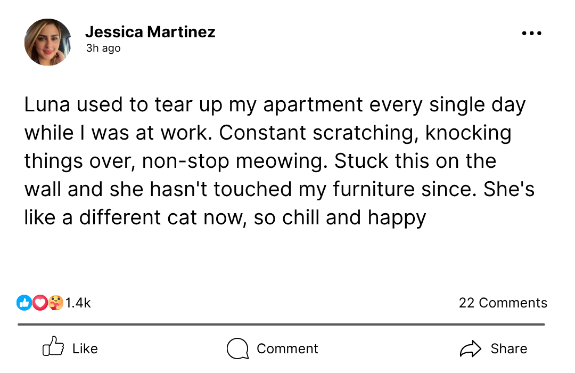
Task: Open the post options three-dot menu
Action: [531, 34]
